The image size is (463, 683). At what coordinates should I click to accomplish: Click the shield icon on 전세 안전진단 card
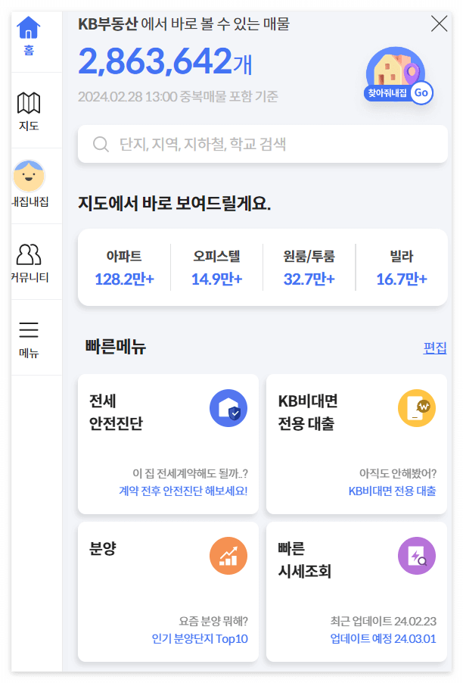tap(228, 407)
